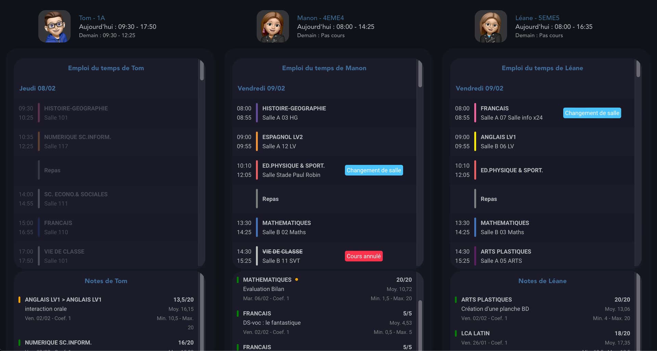This screenshot has width=657, height=351.
Task: Open the Tom - 1A profile link
Action: (x=92, y=18)
